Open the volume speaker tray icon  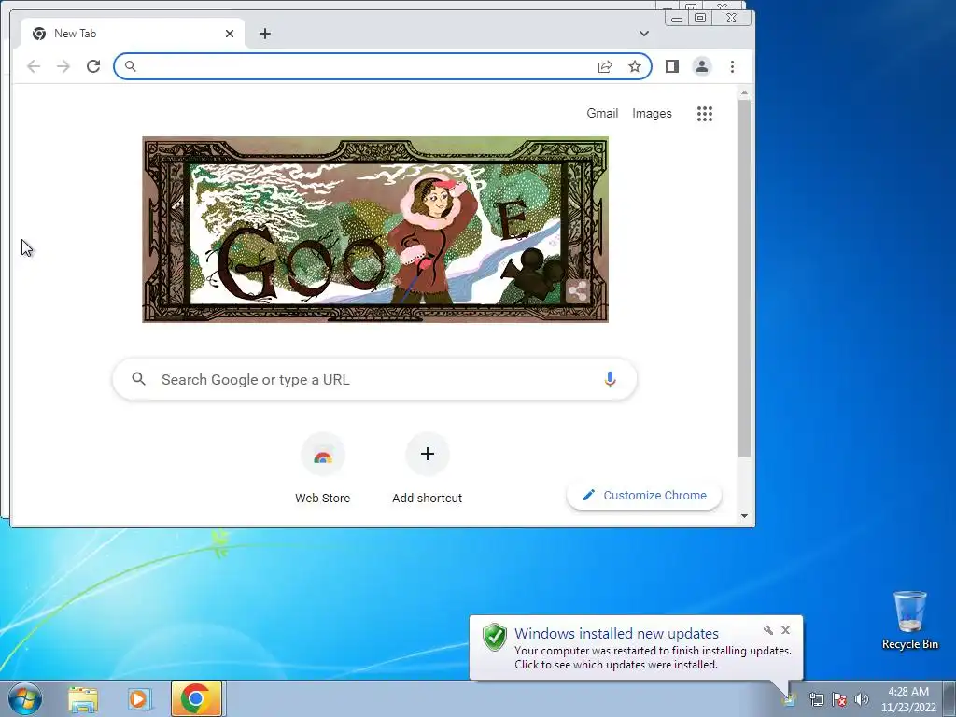click(862, 699)
